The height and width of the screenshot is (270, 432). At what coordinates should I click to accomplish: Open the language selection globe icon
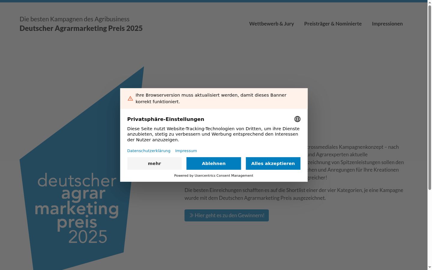(297, 119)
